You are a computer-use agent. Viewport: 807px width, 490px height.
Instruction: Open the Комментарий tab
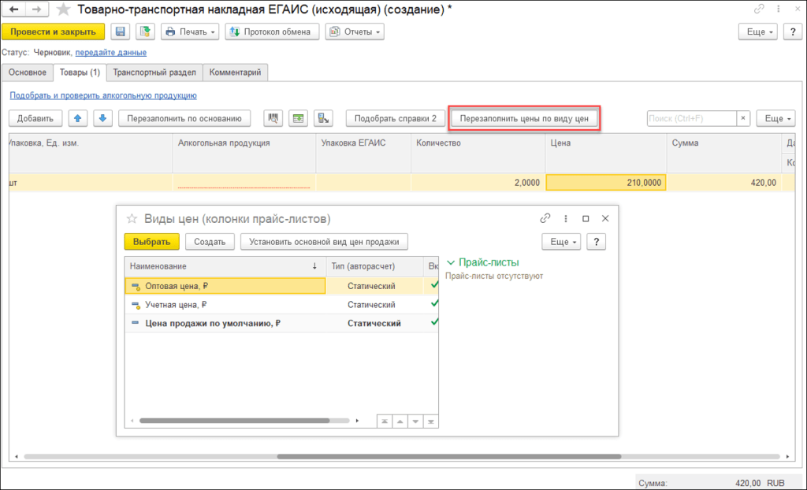(236, 72)
